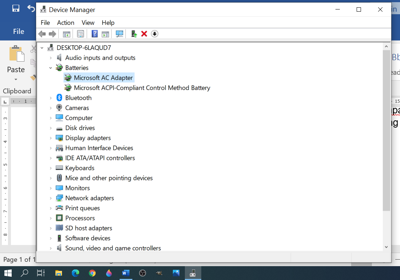This screenshot has height=280, width=400.
Task: Click the Cameras webcam icon
Action: click(59, 108)
